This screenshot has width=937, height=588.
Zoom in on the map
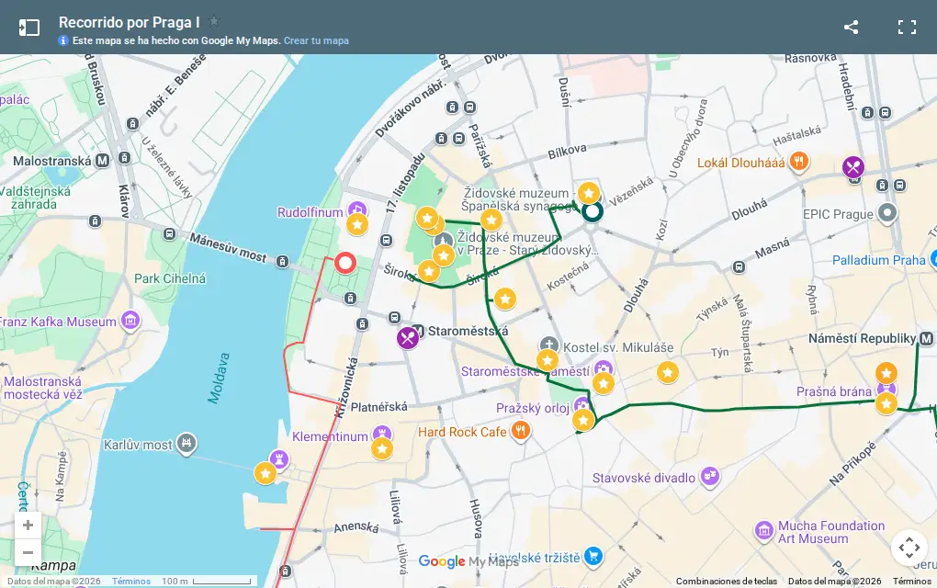tap(28, 526)
